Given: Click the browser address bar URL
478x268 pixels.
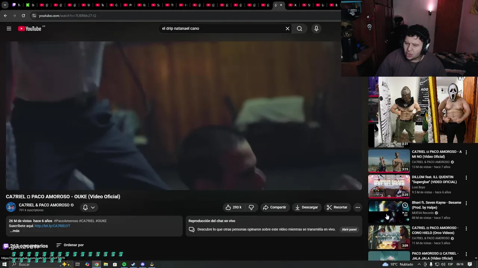Looking at the screenshot, I should (x=67, y=16).
